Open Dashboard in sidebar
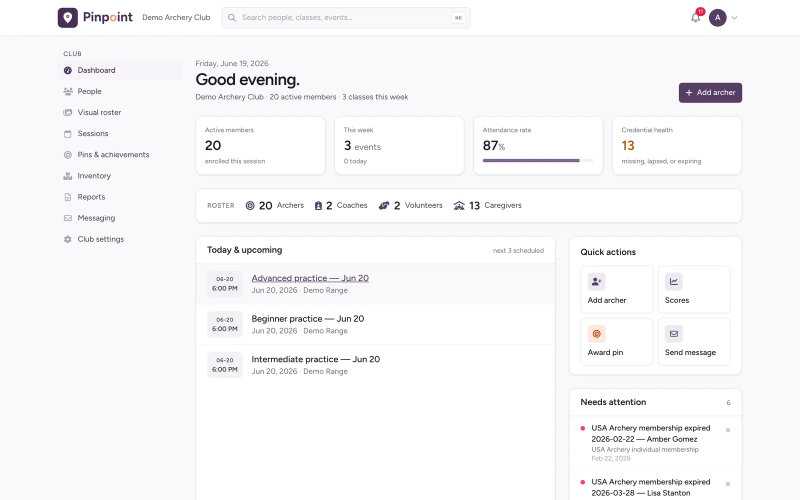Viewport: 800px width, 500px height. click(x=120, y=70)
